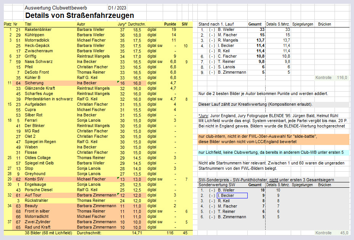Viewport: 354px width, 240px height.
Task: Select 'B. Weller' in the standings list
Action: coord(226,30)
